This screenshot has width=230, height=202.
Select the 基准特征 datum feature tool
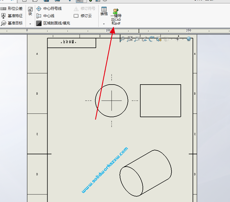(x=13, y=16)
